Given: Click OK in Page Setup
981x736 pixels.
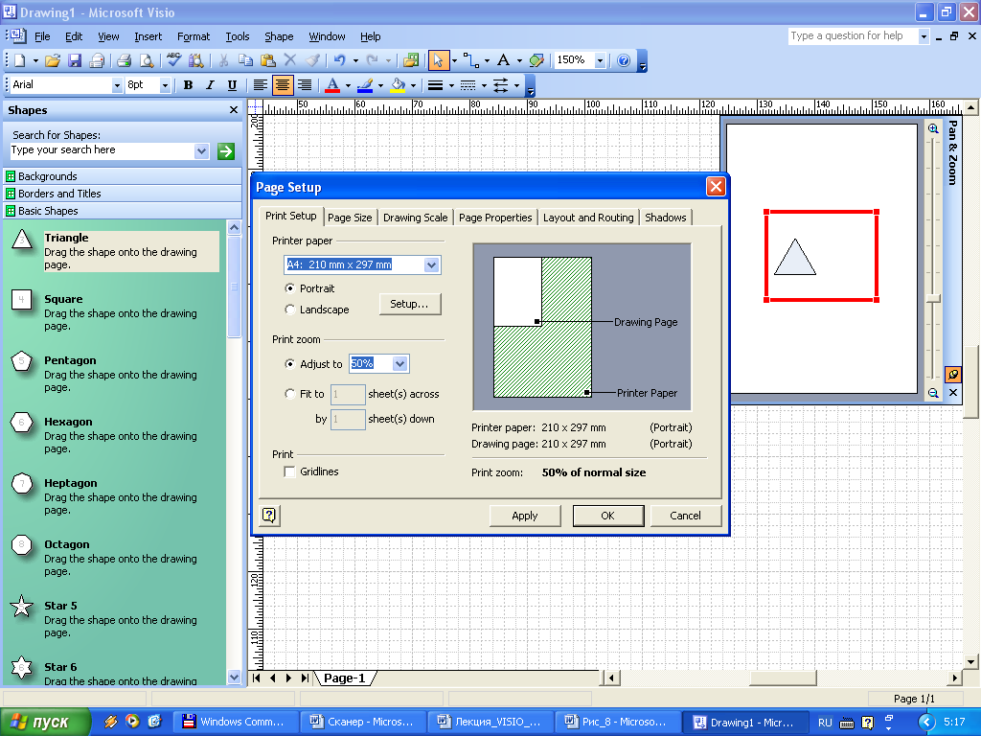Looking at the screenshot, I should pos(608,515).
